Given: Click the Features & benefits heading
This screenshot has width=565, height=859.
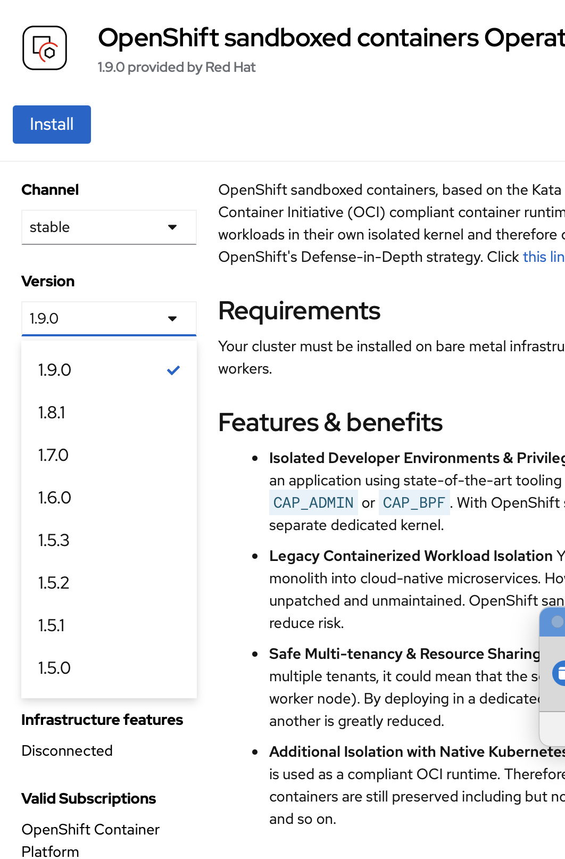Looking at the screenshot, I should click(x=330, y=423).
